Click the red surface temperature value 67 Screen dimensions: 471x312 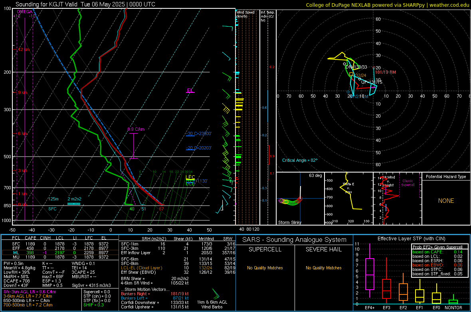coord(161,209)
